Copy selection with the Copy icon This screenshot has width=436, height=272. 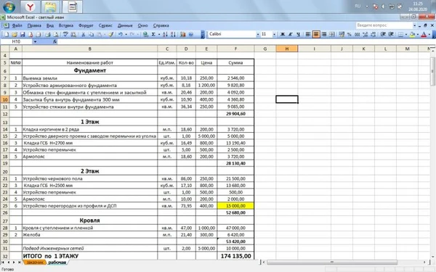click(91, 34)
